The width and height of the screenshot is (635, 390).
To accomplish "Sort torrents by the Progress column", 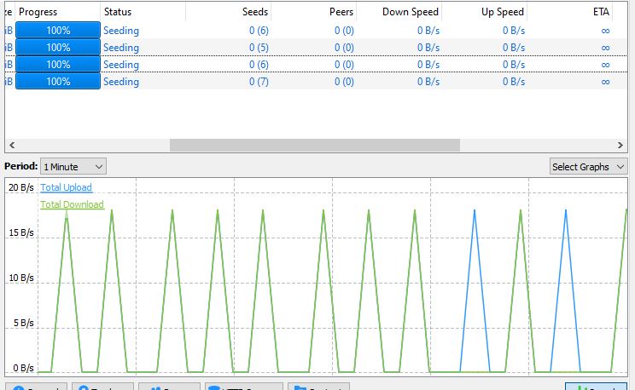I will pyautogui.click(x=57, y=12).
